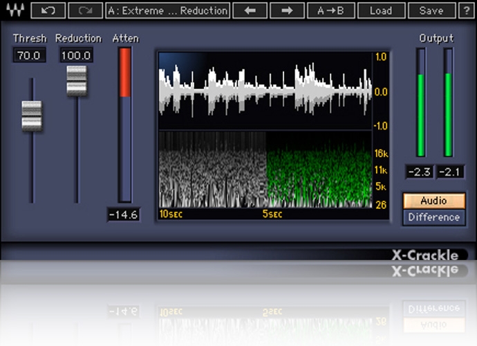Click the red Atten attenuation meter

pos(124,73)
